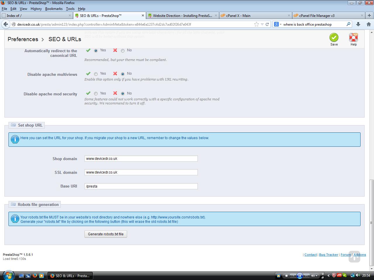Click the Generate robots.txt file button
The height and width of the screenshot is (280, 374).
tap(106, 234)
